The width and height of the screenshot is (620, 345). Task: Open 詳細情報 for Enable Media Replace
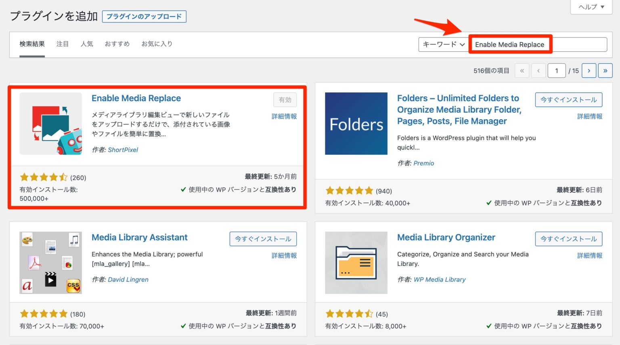[284, 116]
